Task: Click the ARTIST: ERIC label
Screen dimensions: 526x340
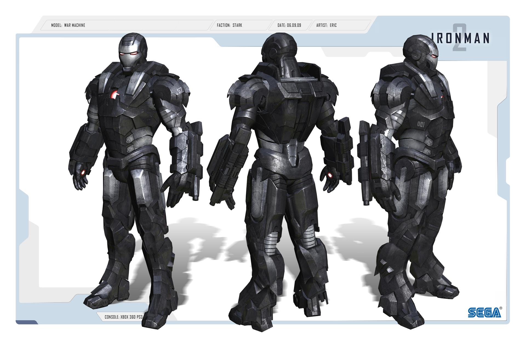Action: click(326, 25)
